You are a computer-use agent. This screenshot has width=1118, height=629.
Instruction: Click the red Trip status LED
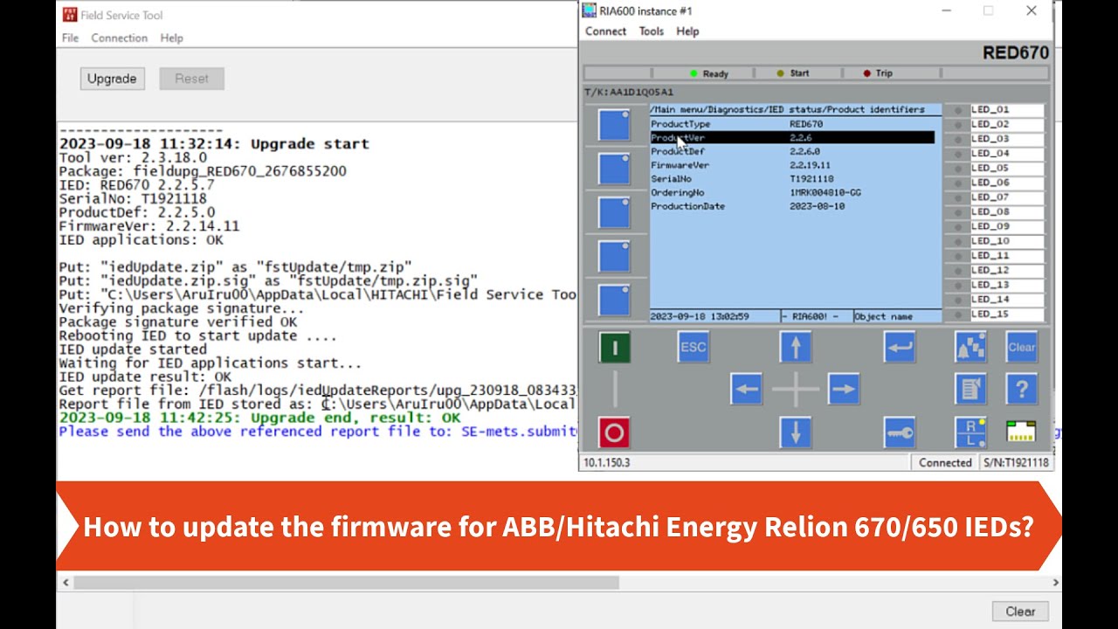tap(866, 73)
